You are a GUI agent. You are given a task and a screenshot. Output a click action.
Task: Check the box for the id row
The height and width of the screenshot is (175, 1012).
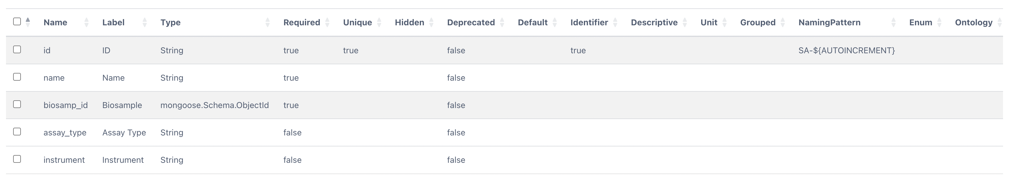[17, 49]
